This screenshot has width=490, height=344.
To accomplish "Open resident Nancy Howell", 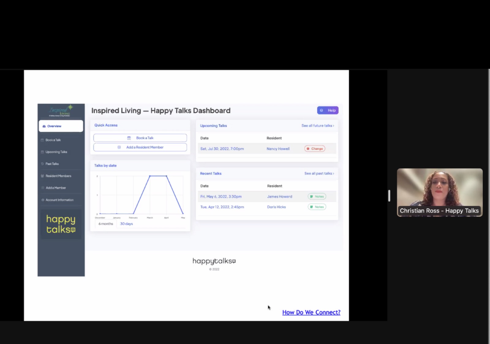I will (278, 149).
